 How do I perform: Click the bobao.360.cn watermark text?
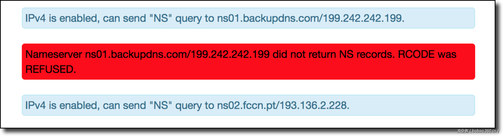pyautogui.click(x=484, y=131)
